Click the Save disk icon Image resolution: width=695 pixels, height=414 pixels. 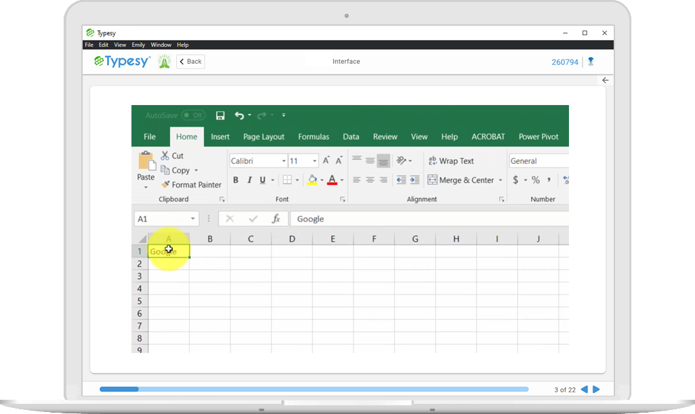[220, 115]
